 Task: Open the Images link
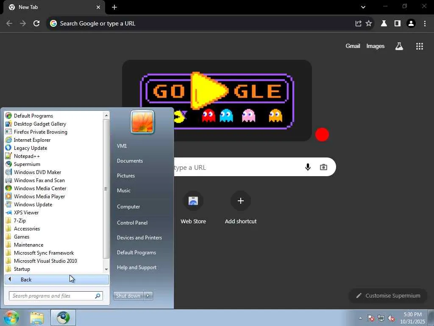[x=376, y=46]
